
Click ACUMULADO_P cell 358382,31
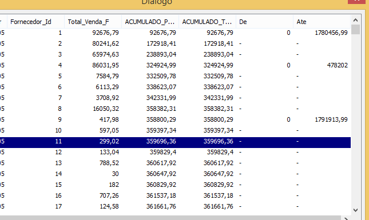161,109
